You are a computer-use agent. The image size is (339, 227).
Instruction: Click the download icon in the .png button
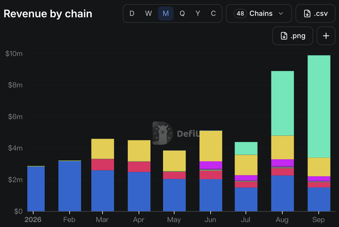284,36
